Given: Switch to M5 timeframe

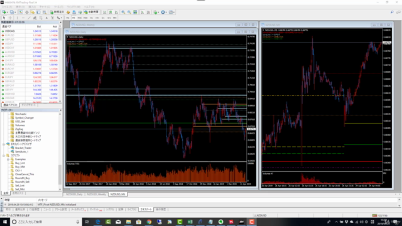Looking at the screenshot, I should click(x=73, y=18).
